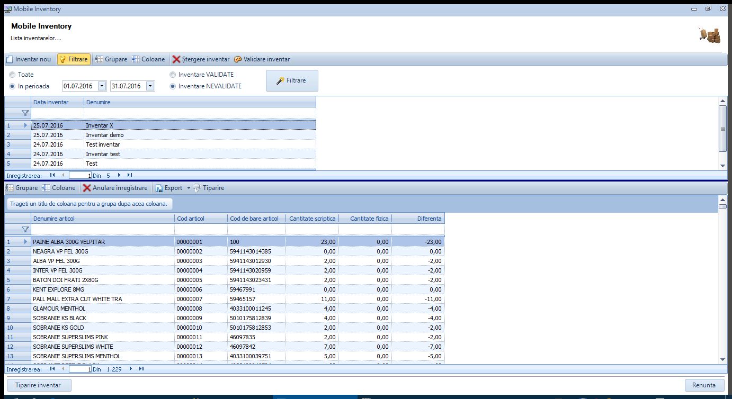Sort by Denumire column header
The height and width of the screenshot is (399, 732).
pos(200,102)
